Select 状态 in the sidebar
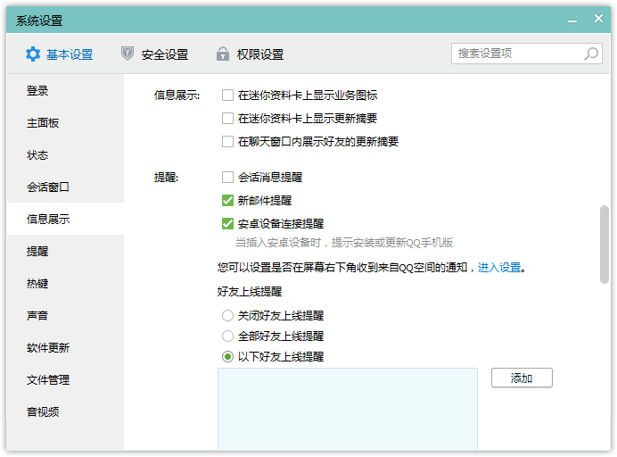The image size is (617, 457). pyautogui.click(x=65, y=154)
